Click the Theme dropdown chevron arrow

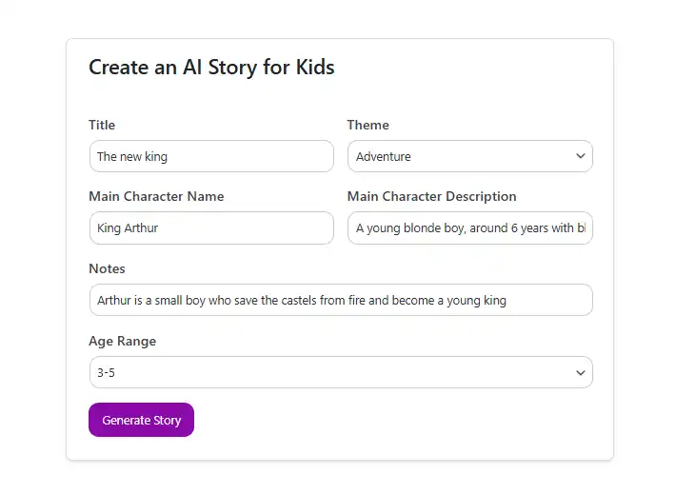[x=580, y=156]
